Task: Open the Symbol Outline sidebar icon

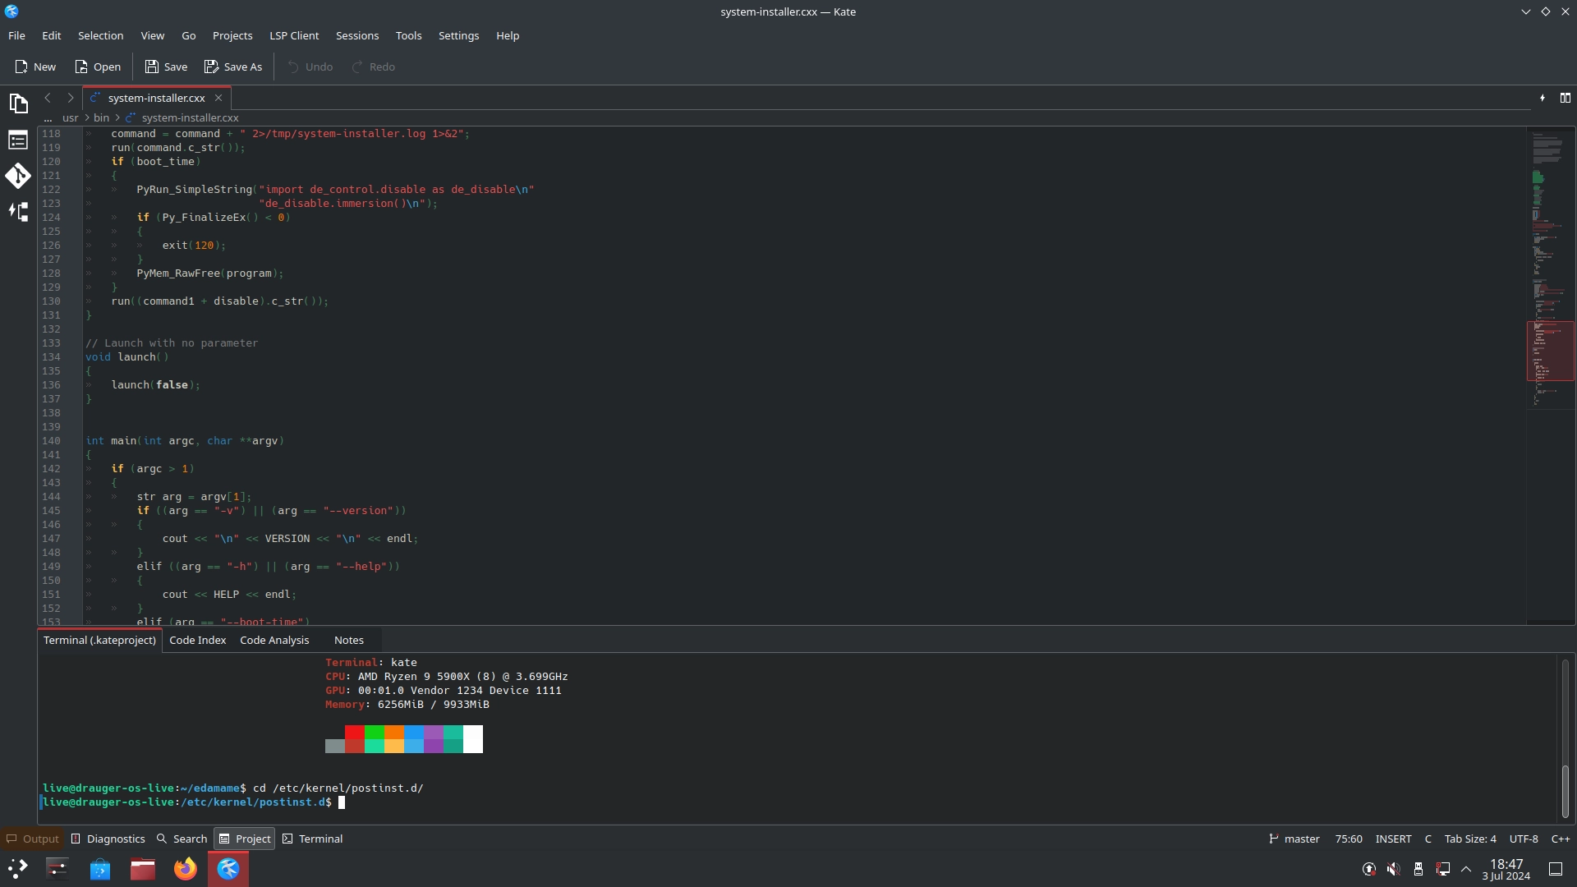Action: [x=18, y=140]
